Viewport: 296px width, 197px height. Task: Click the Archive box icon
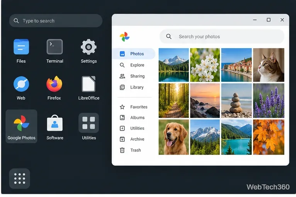(122, 139)
